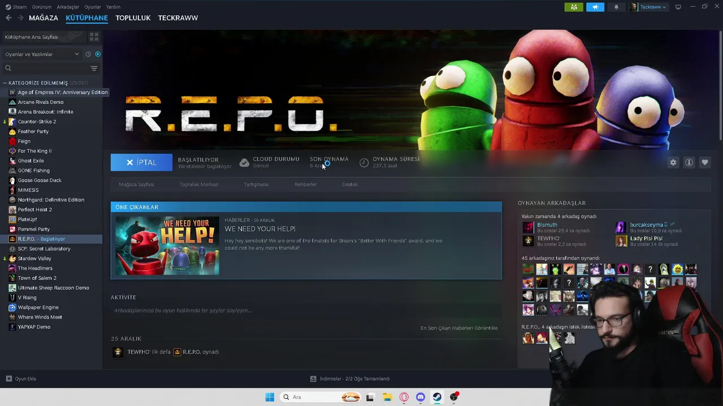The height and width of the screenshot is (406, 723).
Task: Open the Yardım menu
Action: click(x=113, y=7)
